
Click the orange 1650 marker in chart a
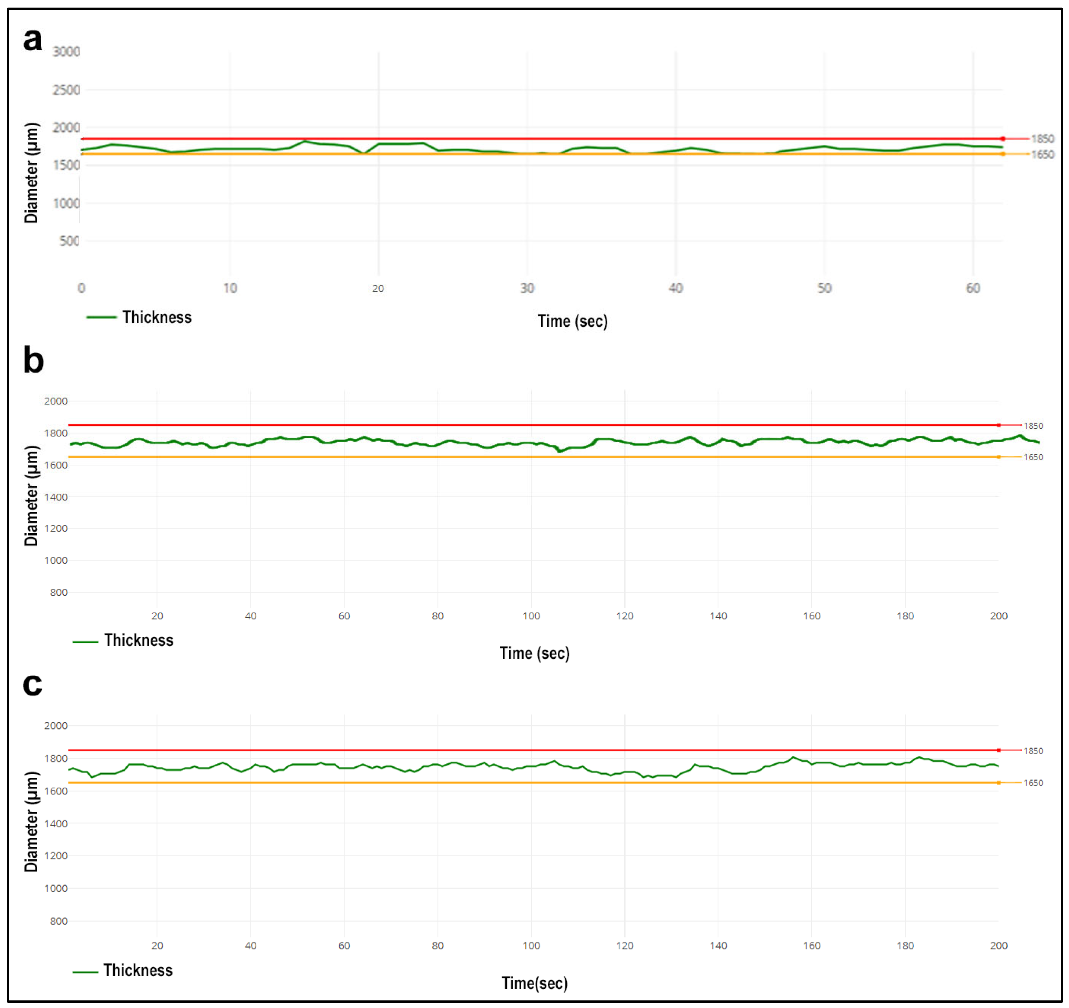(x=1002, y=154)
